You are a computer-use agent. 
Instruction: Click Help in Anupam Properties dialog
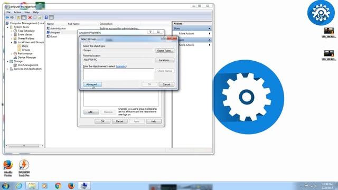154,121
